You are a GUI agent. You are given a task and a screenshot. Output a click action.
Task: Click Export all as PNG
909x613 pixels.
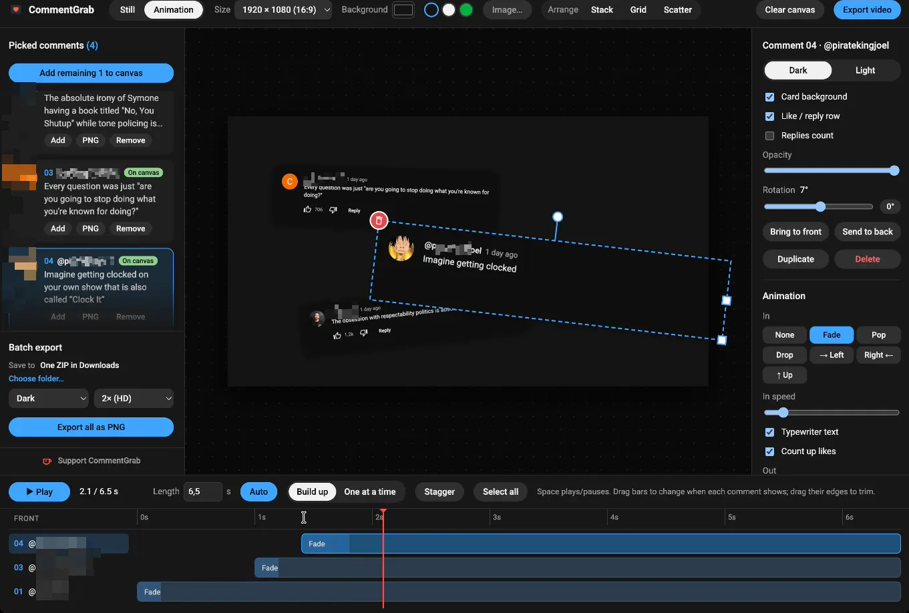coord(91,427)
